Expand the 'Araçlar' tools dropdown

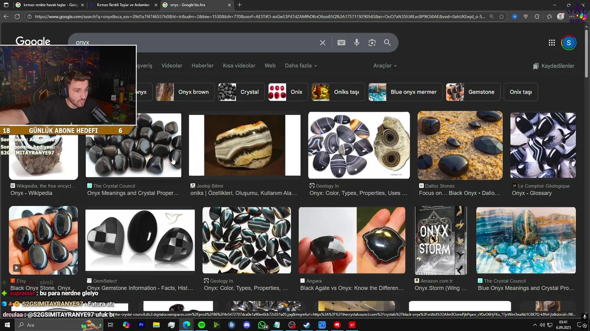(x=385, y=66)
